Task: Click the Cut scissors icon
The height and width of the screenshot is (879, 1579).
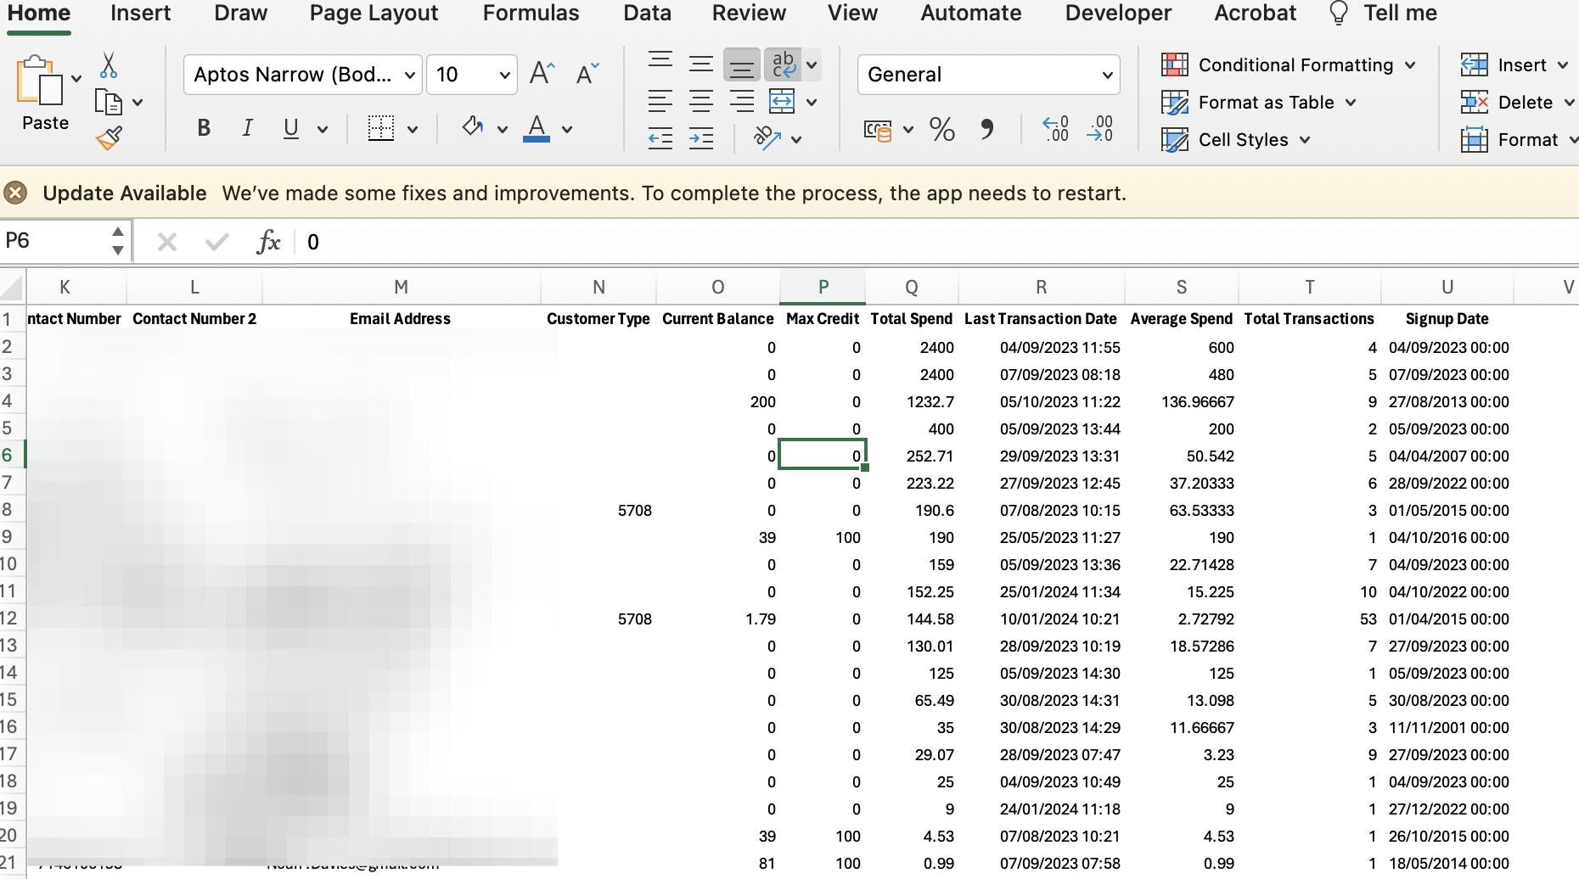Action: pos(108,65)
